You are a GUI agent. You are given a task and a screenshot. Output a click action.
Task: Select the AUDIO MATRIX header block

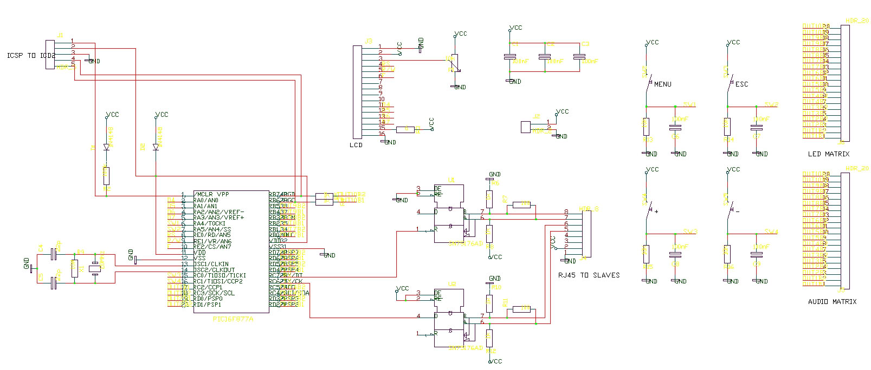click(x=845, y=230)
